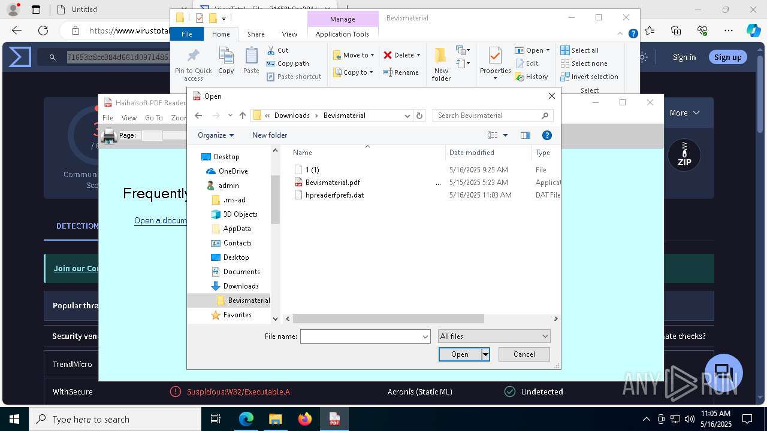Select Downloads in the folder tree

pos(241,286)
